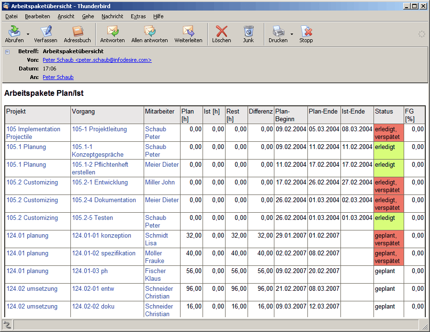The height and width of the screenshot is (332, 430).
Task: Click the online/offline status icon in status bar
Action: (x=7, y=325)
